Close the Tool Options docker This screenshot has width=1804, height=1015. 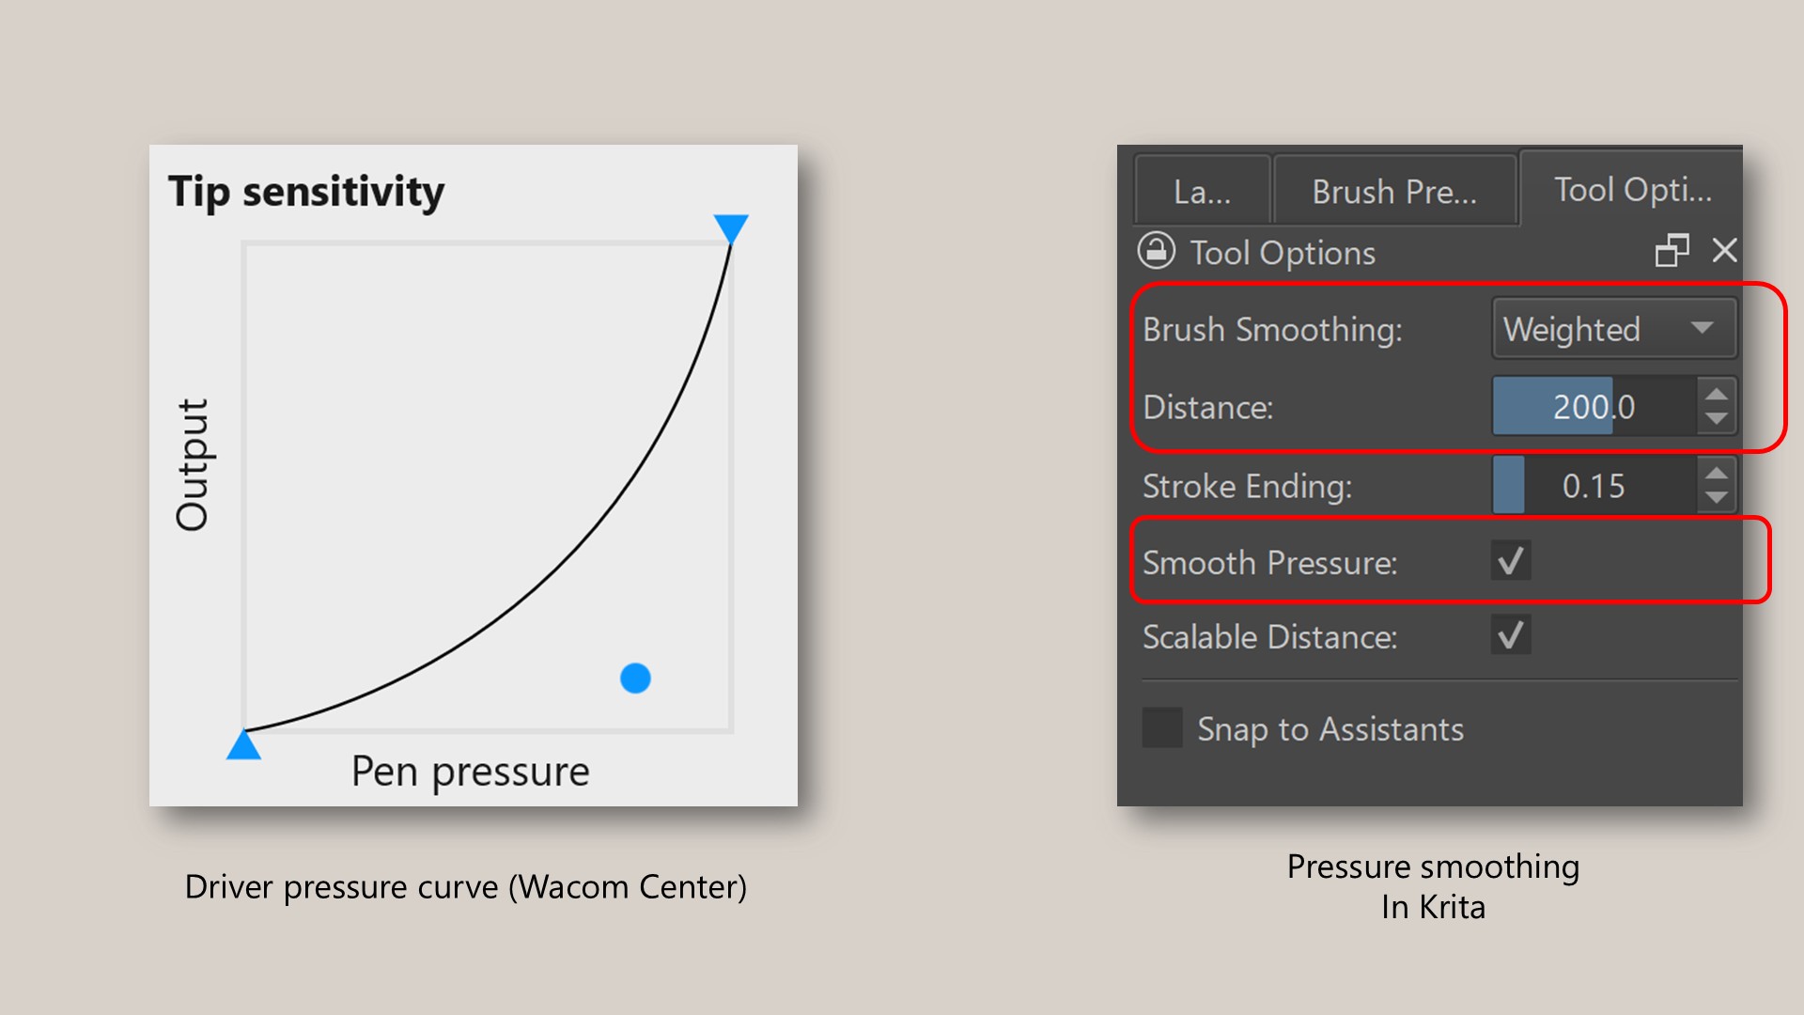tap(1725, 250)
